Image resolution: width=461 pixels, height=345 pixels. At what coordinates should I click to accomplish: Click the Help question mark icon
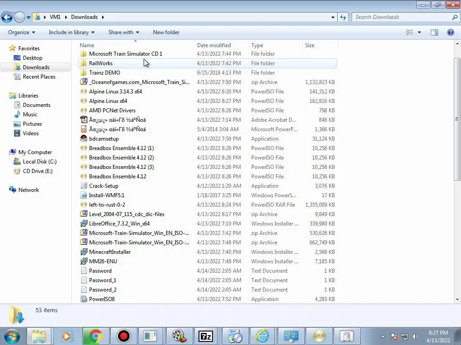[450, 32]
